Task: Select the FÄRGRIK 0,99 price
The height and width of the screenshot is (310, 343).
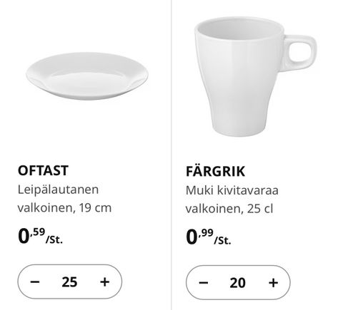Action: (x=199, y=237)
